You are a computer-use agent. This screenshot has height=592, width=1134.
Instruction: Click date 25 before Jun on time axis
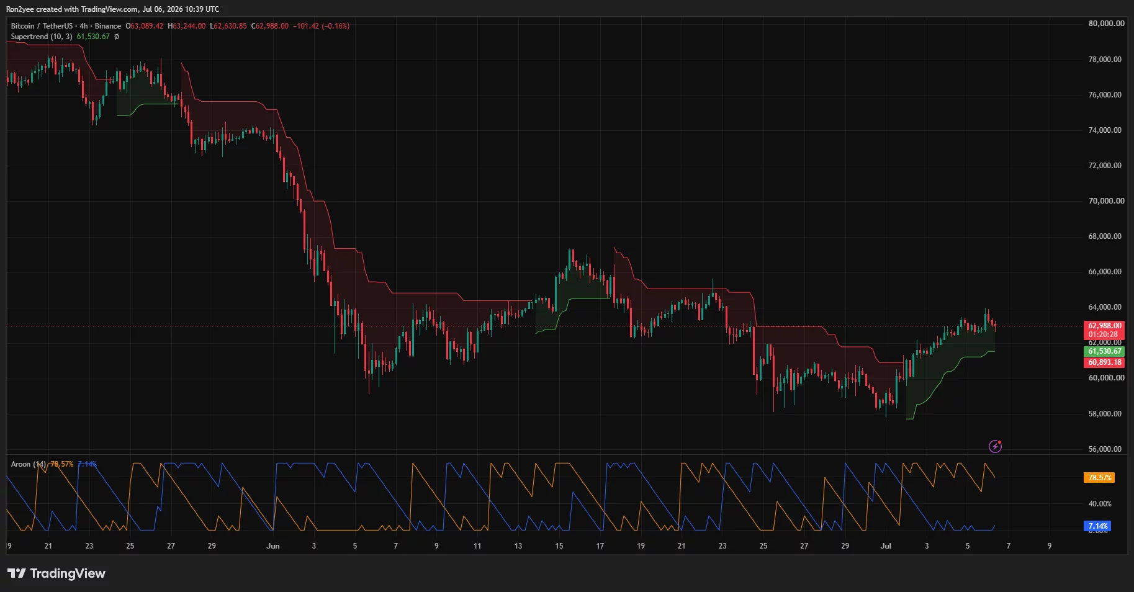(x=130, y=546)
